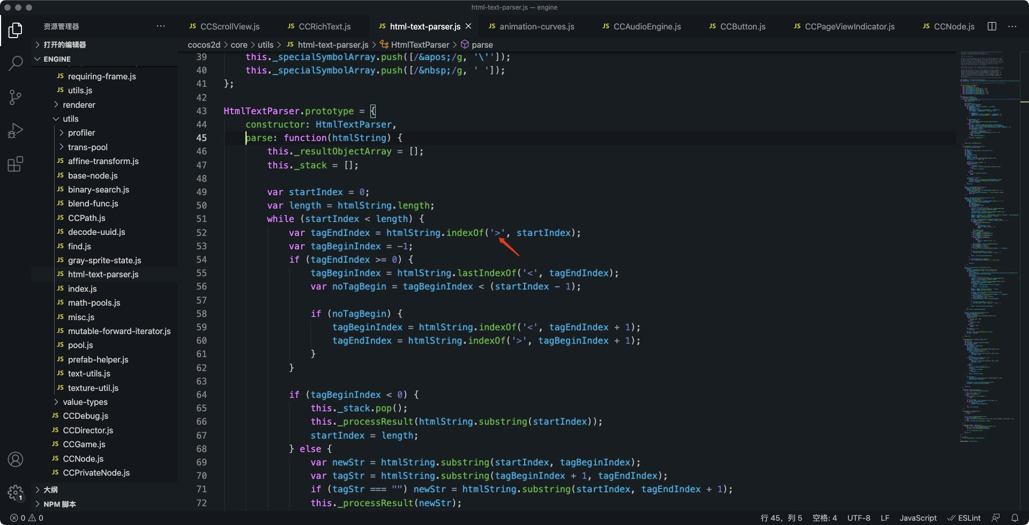Viewport: 1029px width, 525px height.
Task: Open the Explorer view in activity bar
Action: coord(16,30)
